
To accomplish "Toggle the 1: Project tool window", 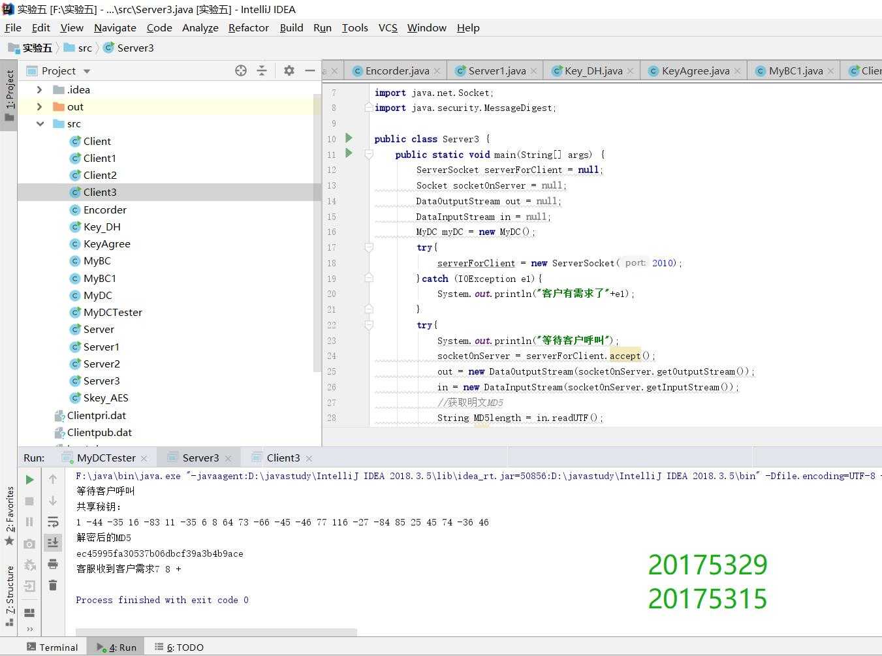I will tap(9, 95).
